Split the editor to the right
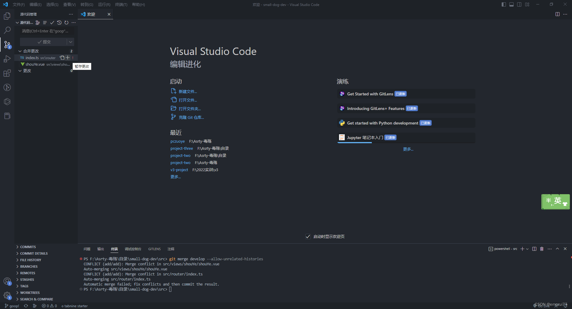The height and width of the screenshot is (309, 572). 557,14
